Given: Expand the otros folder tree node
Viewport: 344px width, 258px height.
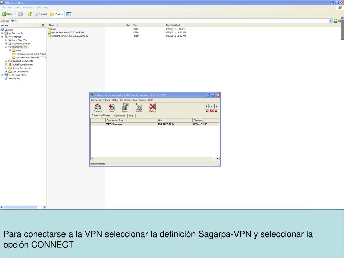Looking at the screenshot, I should pos(10,50).
